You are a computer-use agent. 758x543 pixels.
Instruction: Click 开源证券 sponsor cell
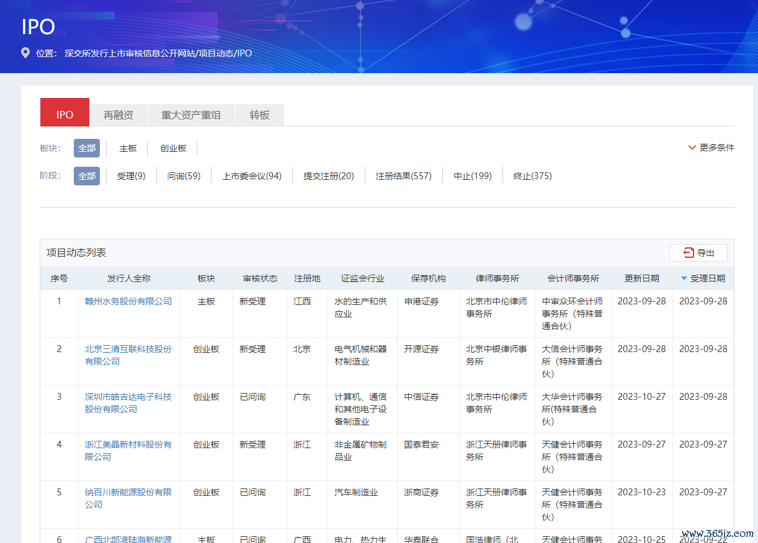[422, 349]
